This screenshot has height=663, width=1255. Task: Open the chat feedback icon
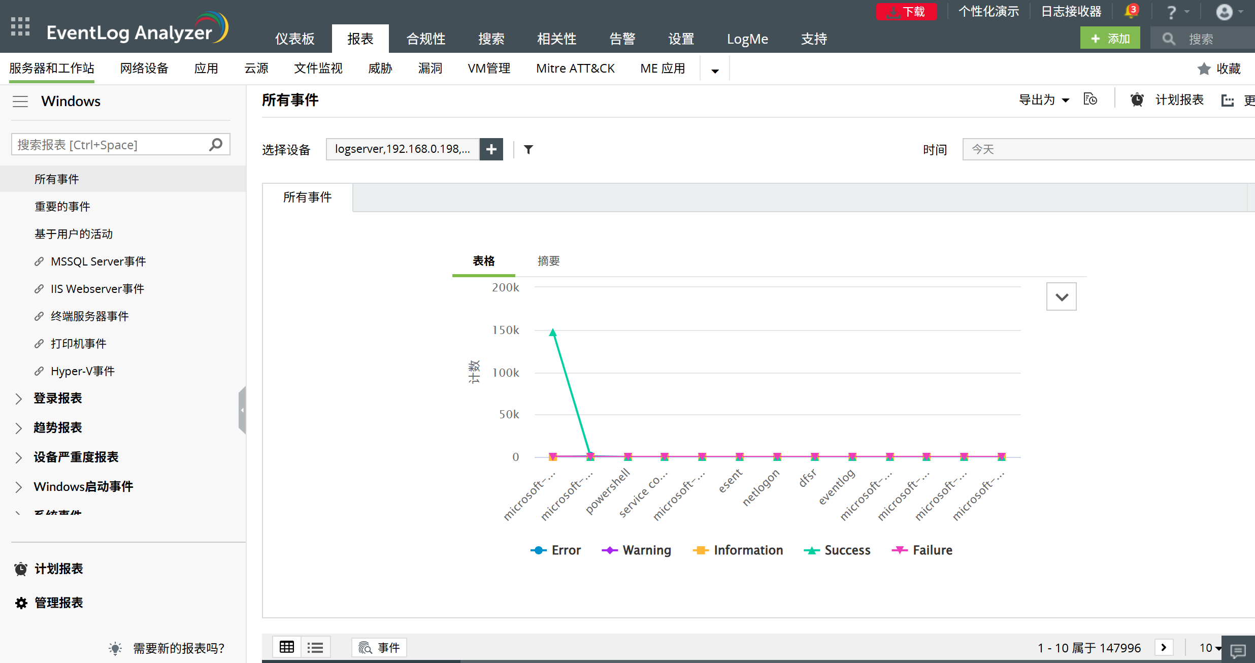(x=1238, y=650)
